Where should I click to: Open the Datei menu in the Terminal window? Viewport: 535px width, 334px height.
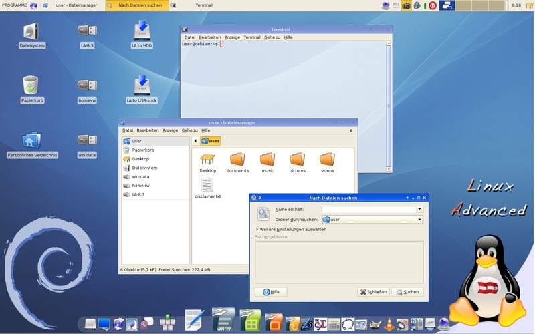[190, 37]
